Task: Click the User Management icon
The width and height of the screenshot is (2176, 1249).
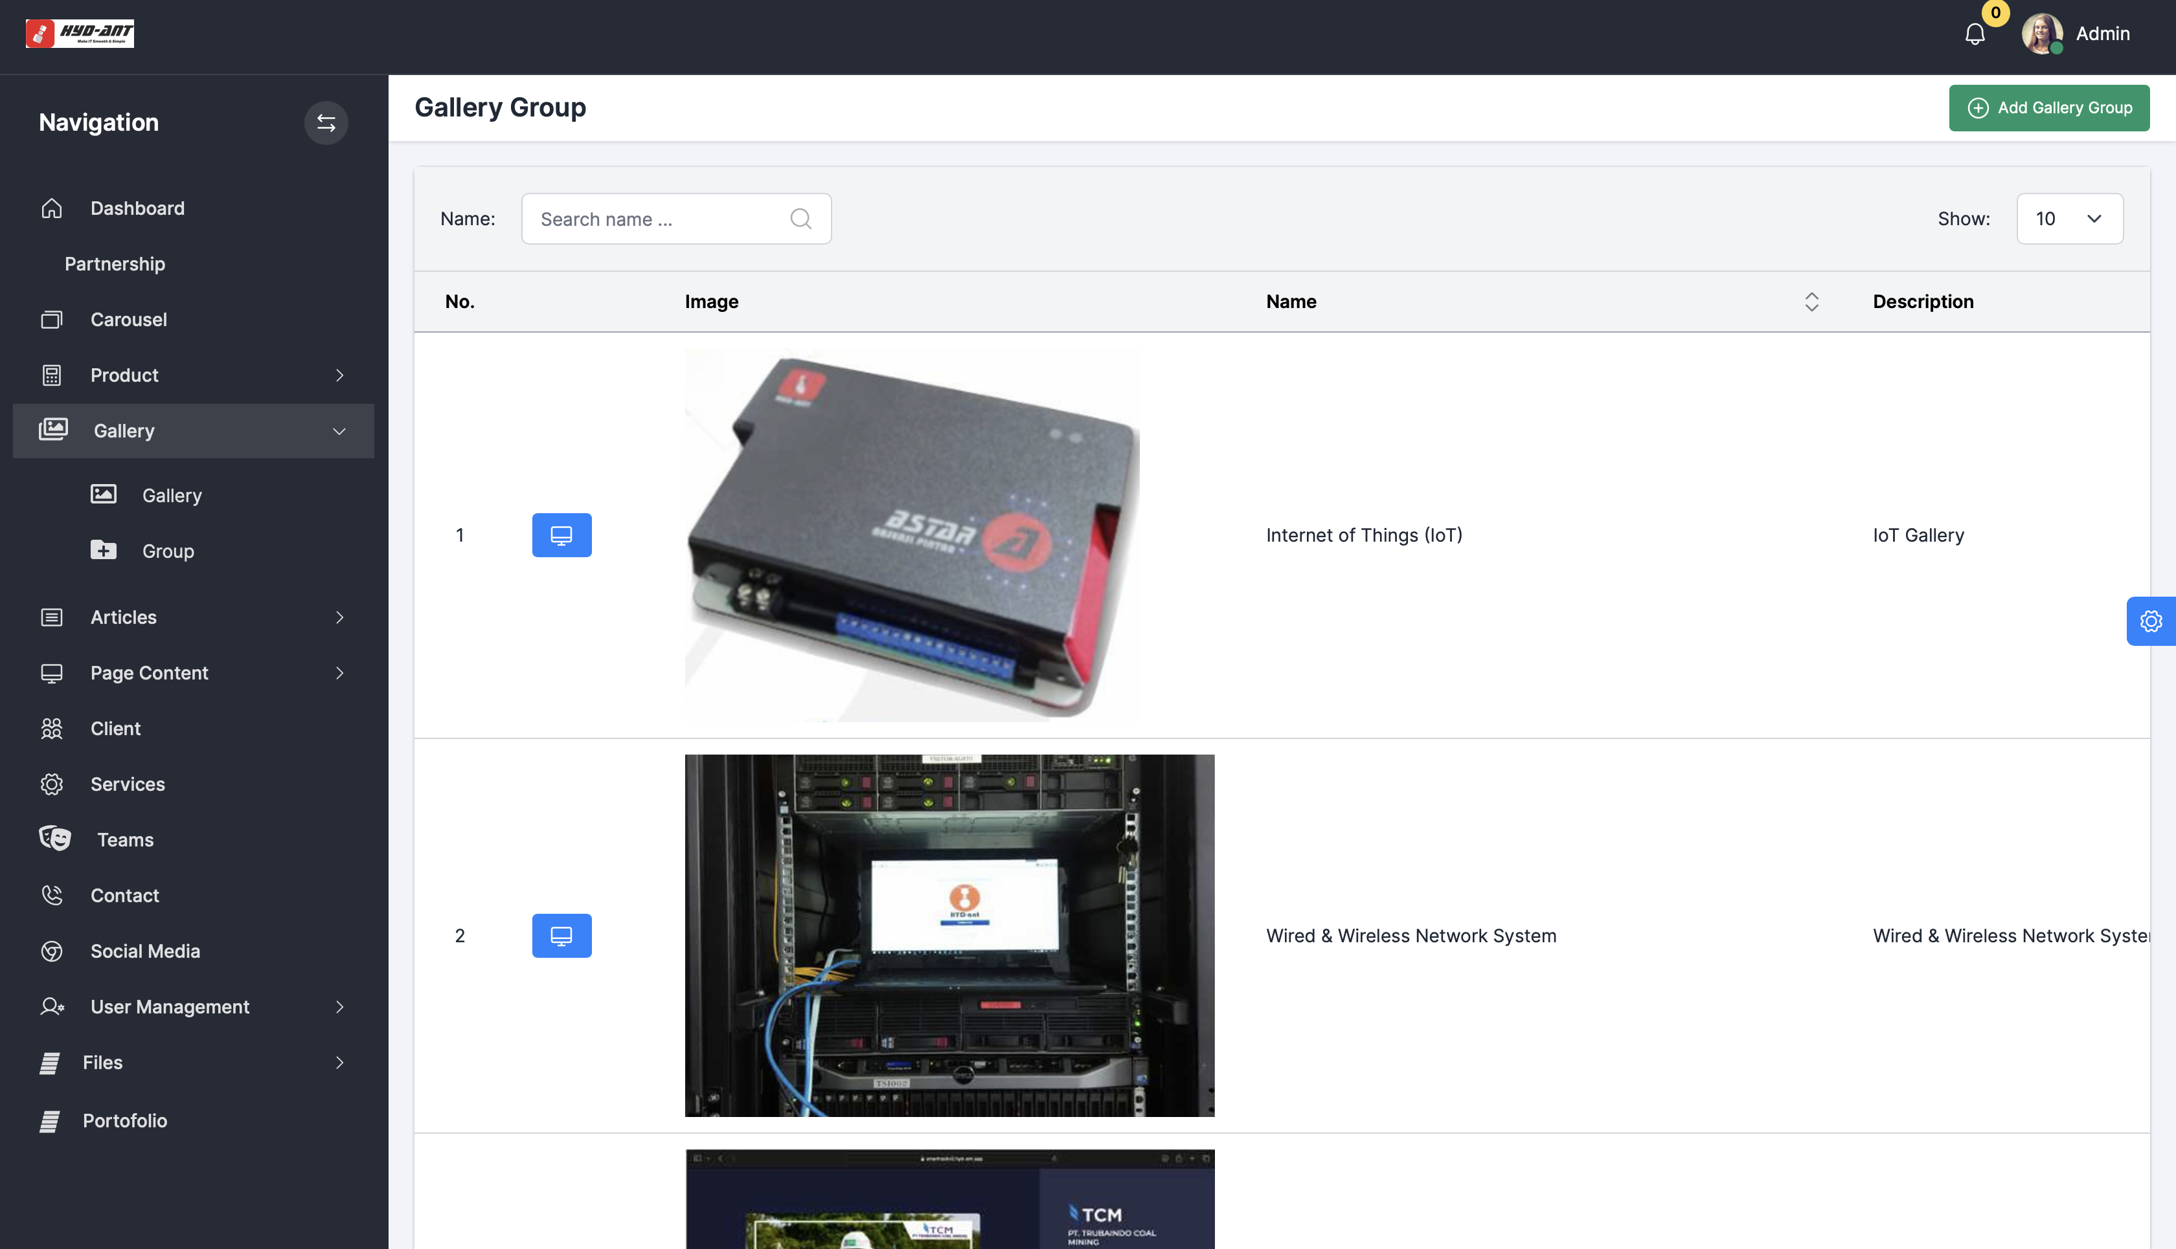Action: pyautogui.click(x=52, y=1007)
